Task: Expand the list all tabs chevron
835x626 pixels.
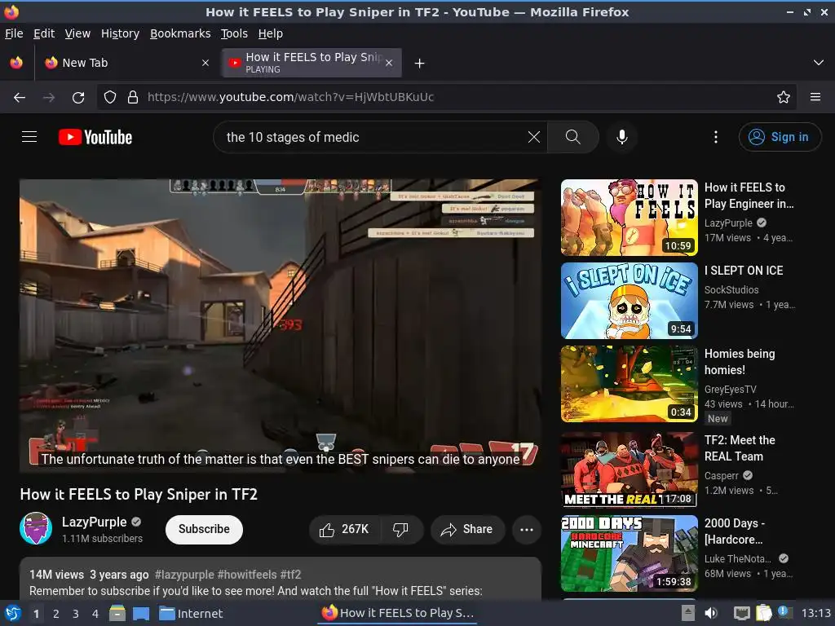Action: (818, 63)
